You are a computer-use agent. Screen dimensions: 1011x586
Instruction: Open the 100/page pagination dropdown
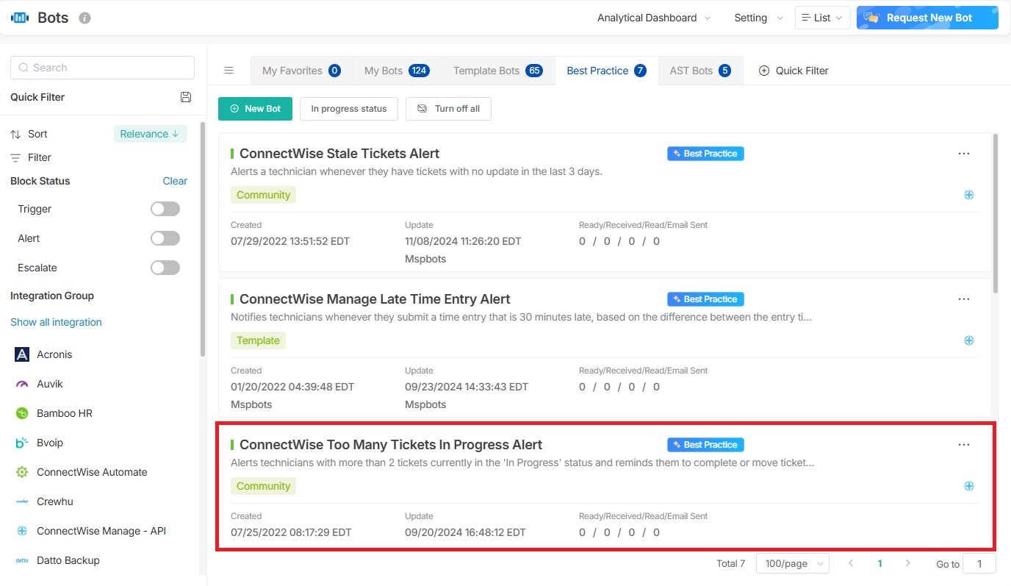click(x=792, y=563)
